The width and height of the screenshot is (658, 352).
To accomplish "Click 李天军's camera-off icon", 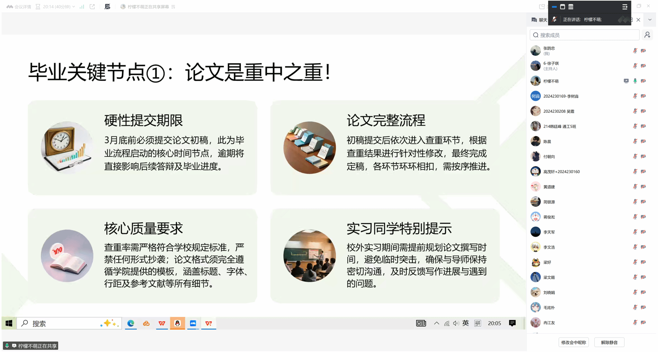I will [644, 232].
